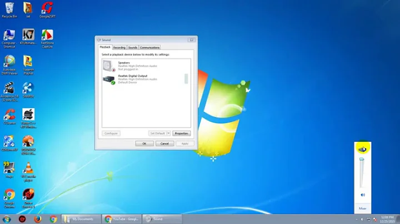Open the Communications tab
The image size is (400, 224).
pos(149,48)
